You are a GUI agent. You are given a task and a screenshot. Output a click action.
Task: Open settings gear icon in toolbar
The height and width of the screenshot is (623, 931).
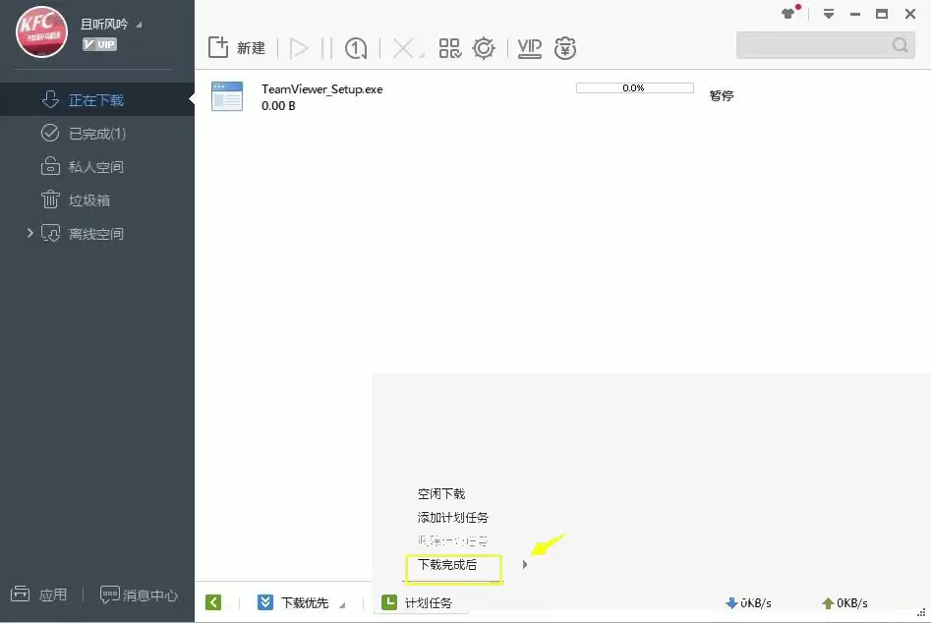point(484,48)
